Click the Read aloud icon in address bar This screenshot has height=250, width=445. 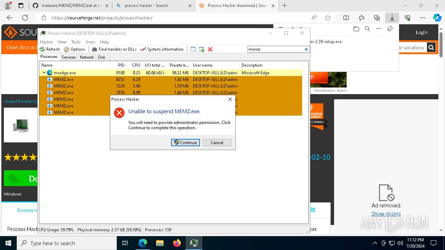click(314, 18)
